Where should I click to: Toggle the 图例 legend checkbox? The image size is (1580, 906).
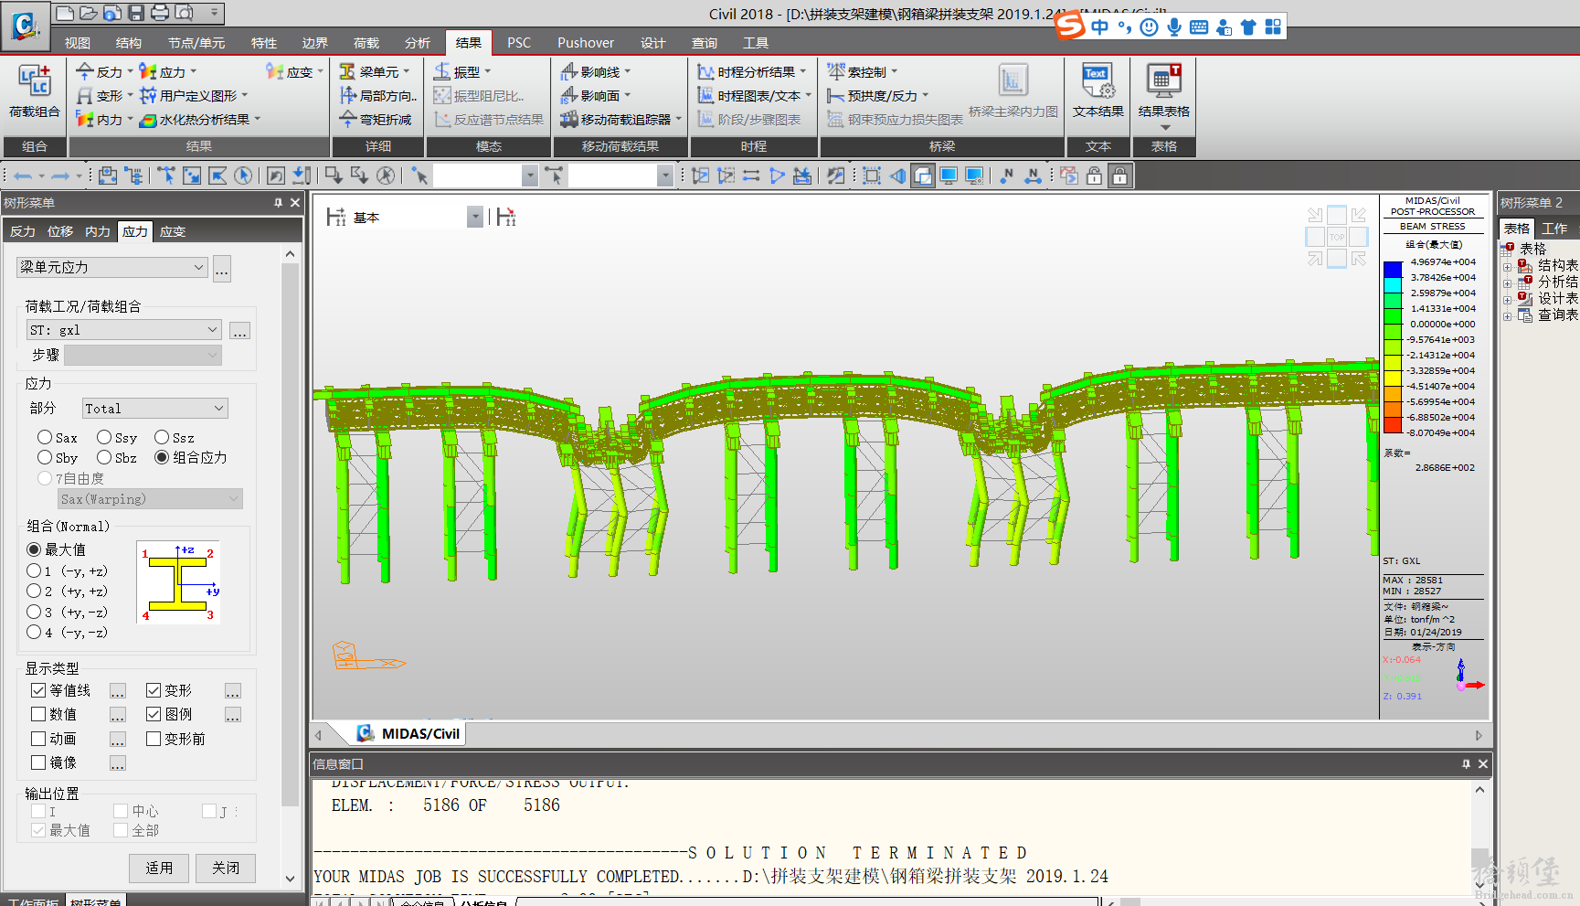click(x=154, y=714)
